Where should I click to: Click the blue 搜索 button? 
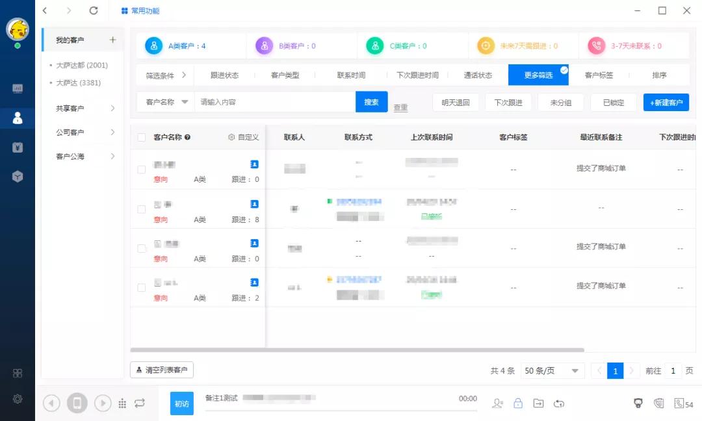371,102
